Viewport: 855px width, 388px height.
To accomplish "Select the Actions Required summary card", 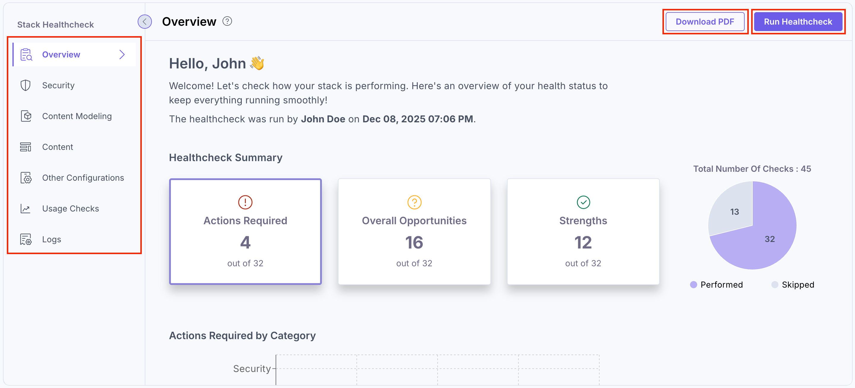I will (245, 231).
